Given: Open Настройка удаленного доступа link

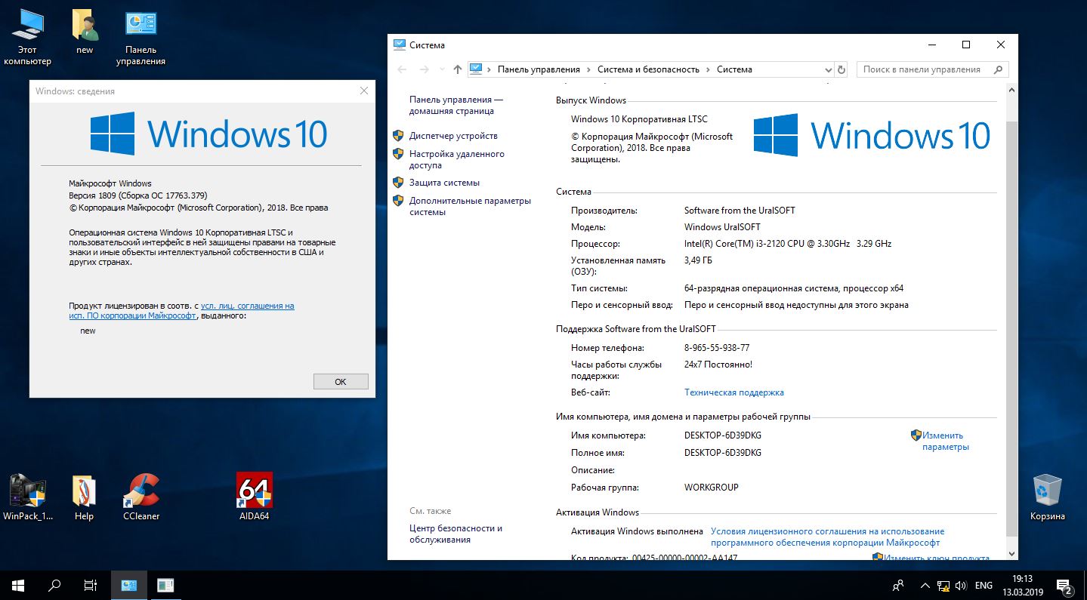Looking at the screenshot, I should pyautogui.click(x=456, y=159).
